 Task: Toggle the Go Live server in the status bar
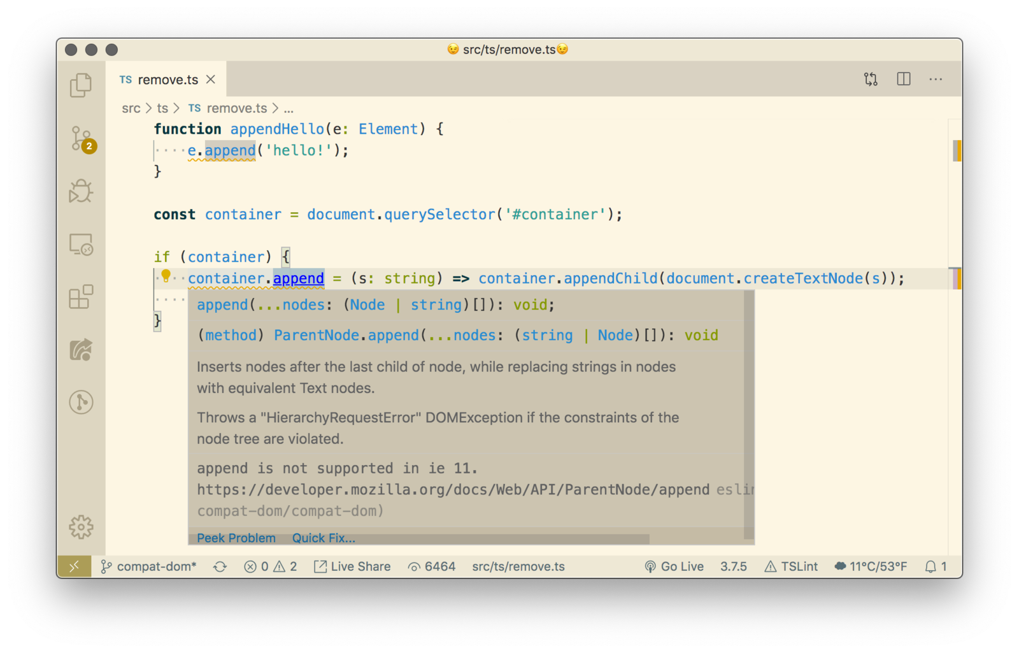point(674,566)
